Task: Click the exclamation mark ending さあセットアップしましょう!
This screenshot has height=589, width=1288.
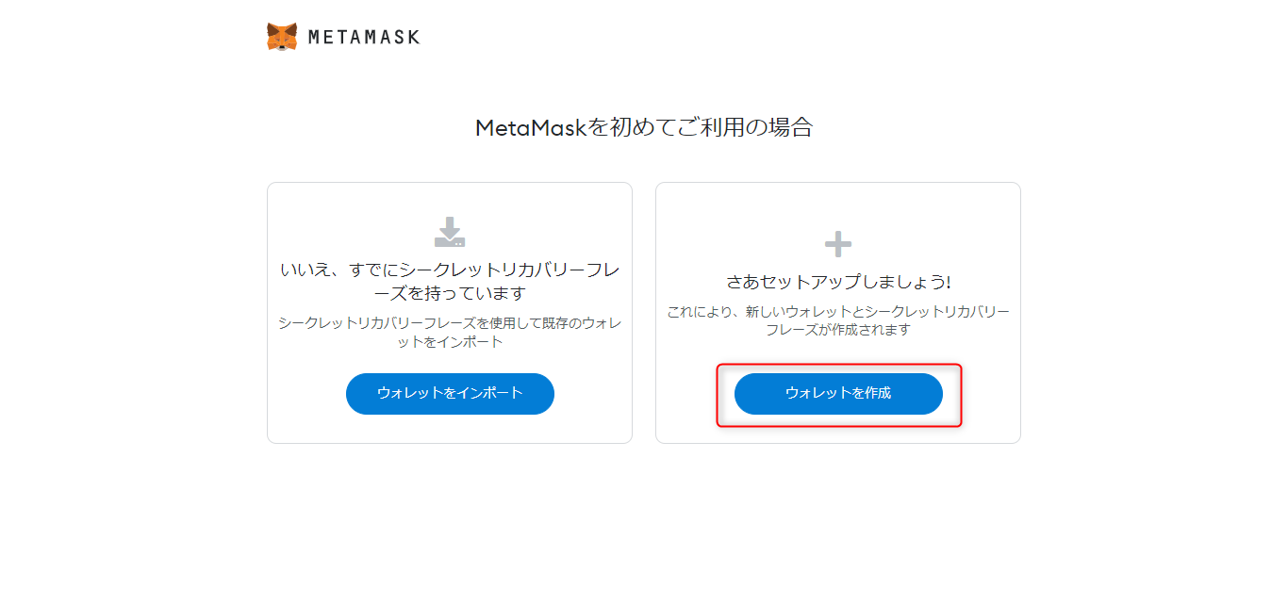Action: pos(948,282)
